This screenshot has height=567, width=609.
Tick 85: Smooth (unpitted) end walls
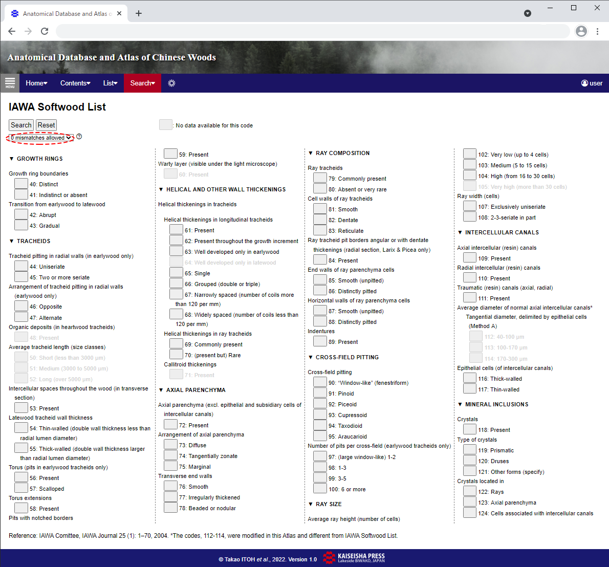pos(320,279)
